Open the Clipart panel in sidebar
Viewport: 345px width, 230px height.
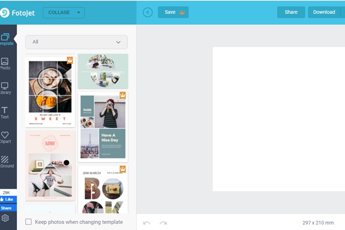(x=5, y=137)
